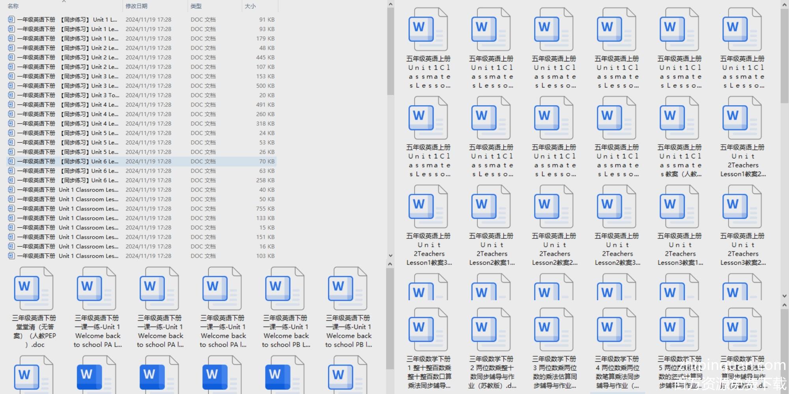
Task: Click small Word icon of 491 KB file
Action: (x=11, y=105)
